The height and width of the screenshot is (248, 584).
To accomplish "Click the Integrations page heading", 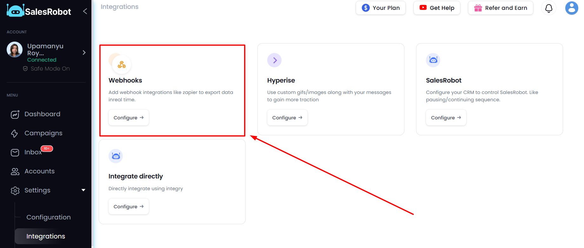I will pos(119,7).
